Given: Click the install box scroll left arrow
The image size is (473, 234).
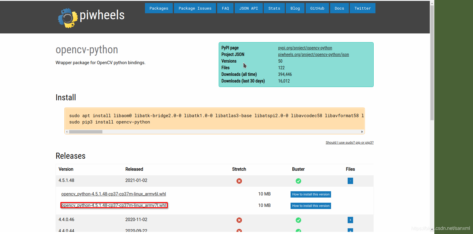Looking at the screenshot, I should (x=67, y=132).
